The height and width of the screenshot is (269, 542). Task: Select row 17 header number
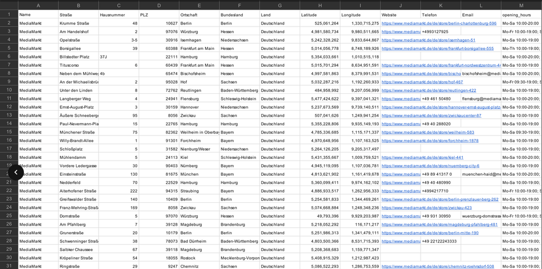9,149
